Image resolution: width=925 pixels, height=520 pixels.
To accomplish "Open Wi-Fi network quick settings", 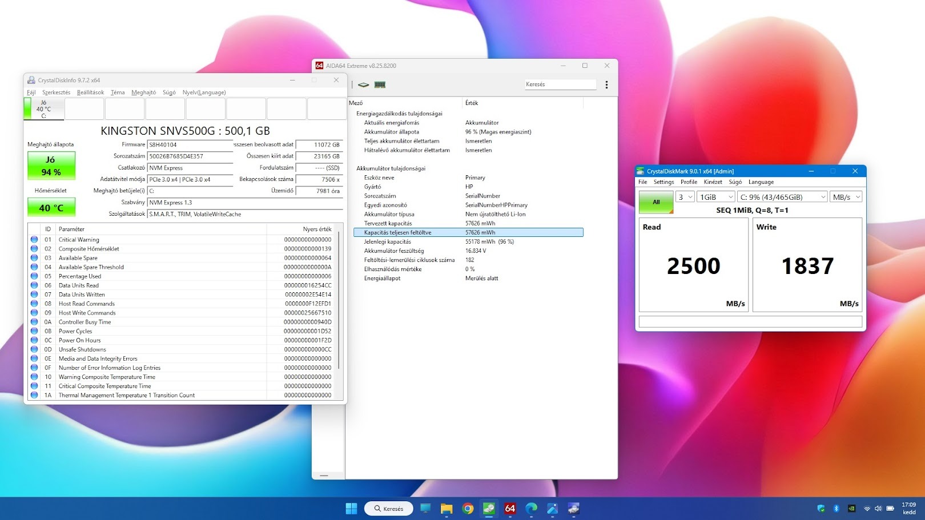I will click(x=867, y=509).
